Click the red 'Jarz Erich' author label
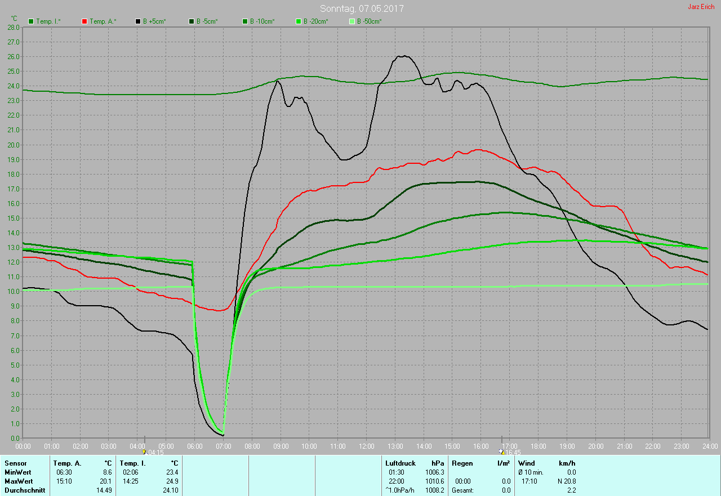 pos(701,7)
